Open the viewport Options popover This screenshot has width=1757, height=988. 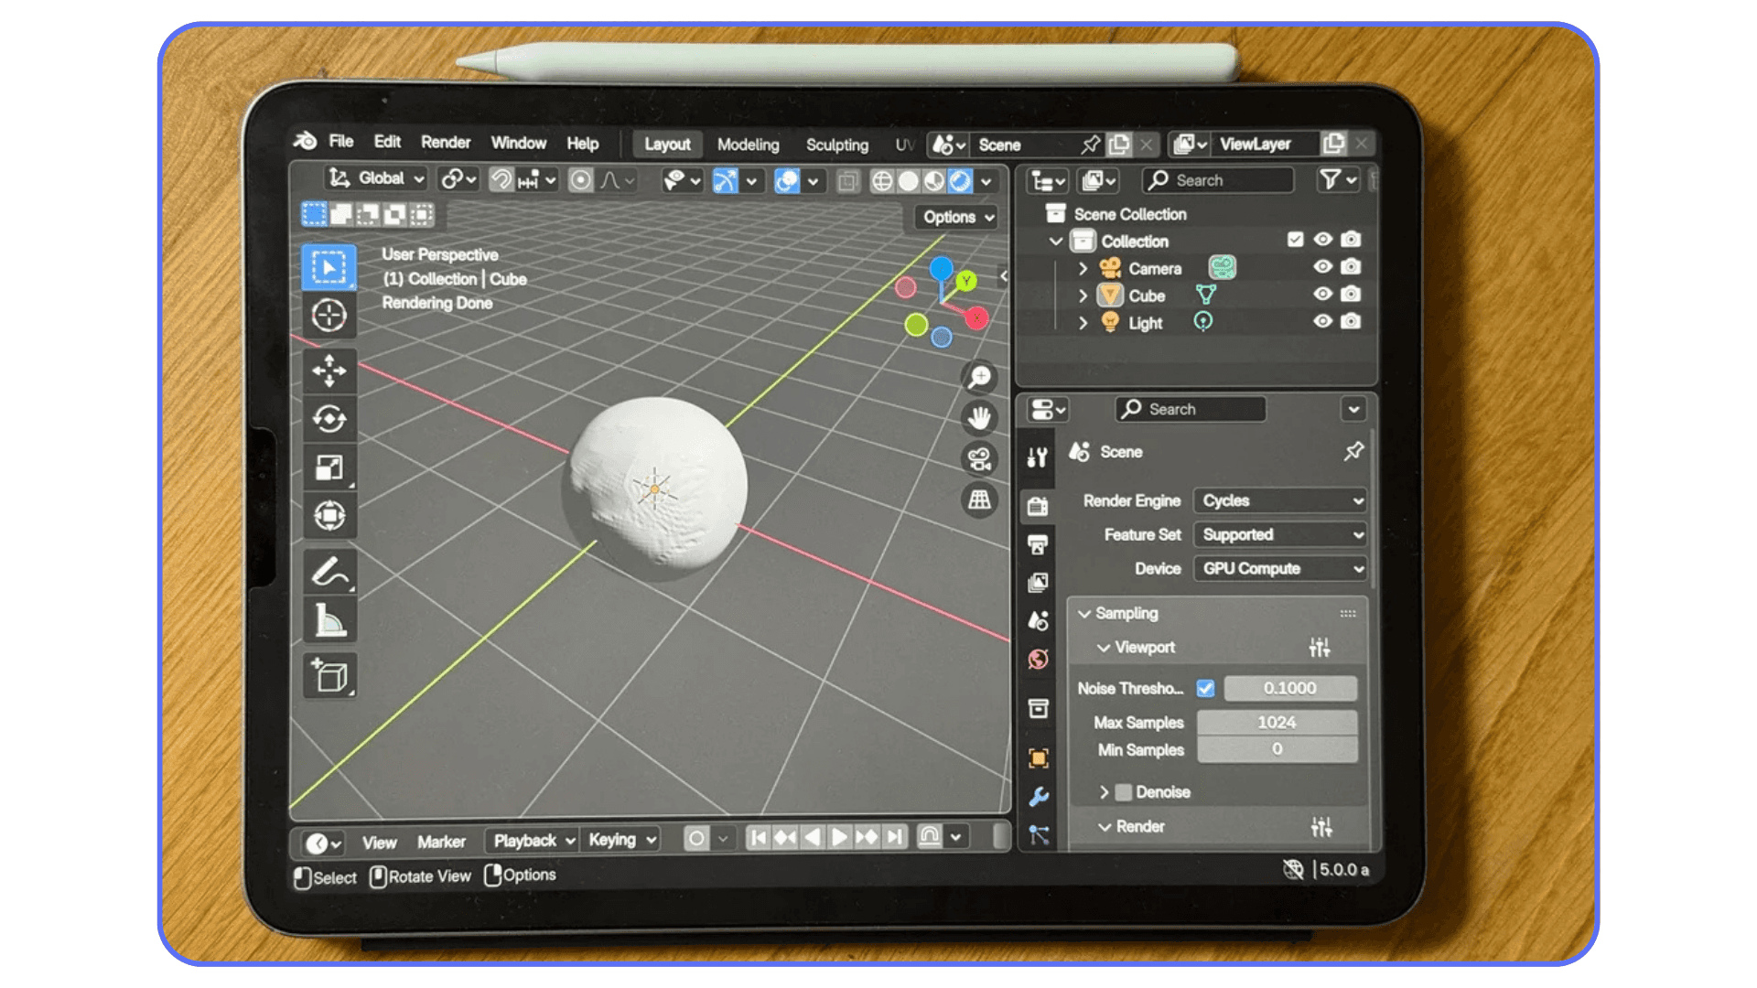pos(954,218)
